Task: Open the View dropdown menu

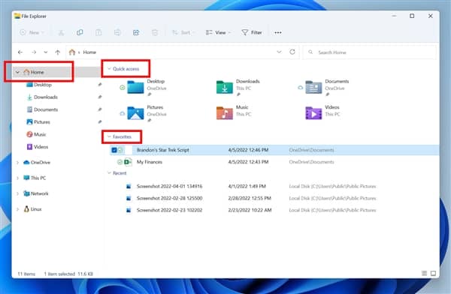Action: [x=218, y=32]
